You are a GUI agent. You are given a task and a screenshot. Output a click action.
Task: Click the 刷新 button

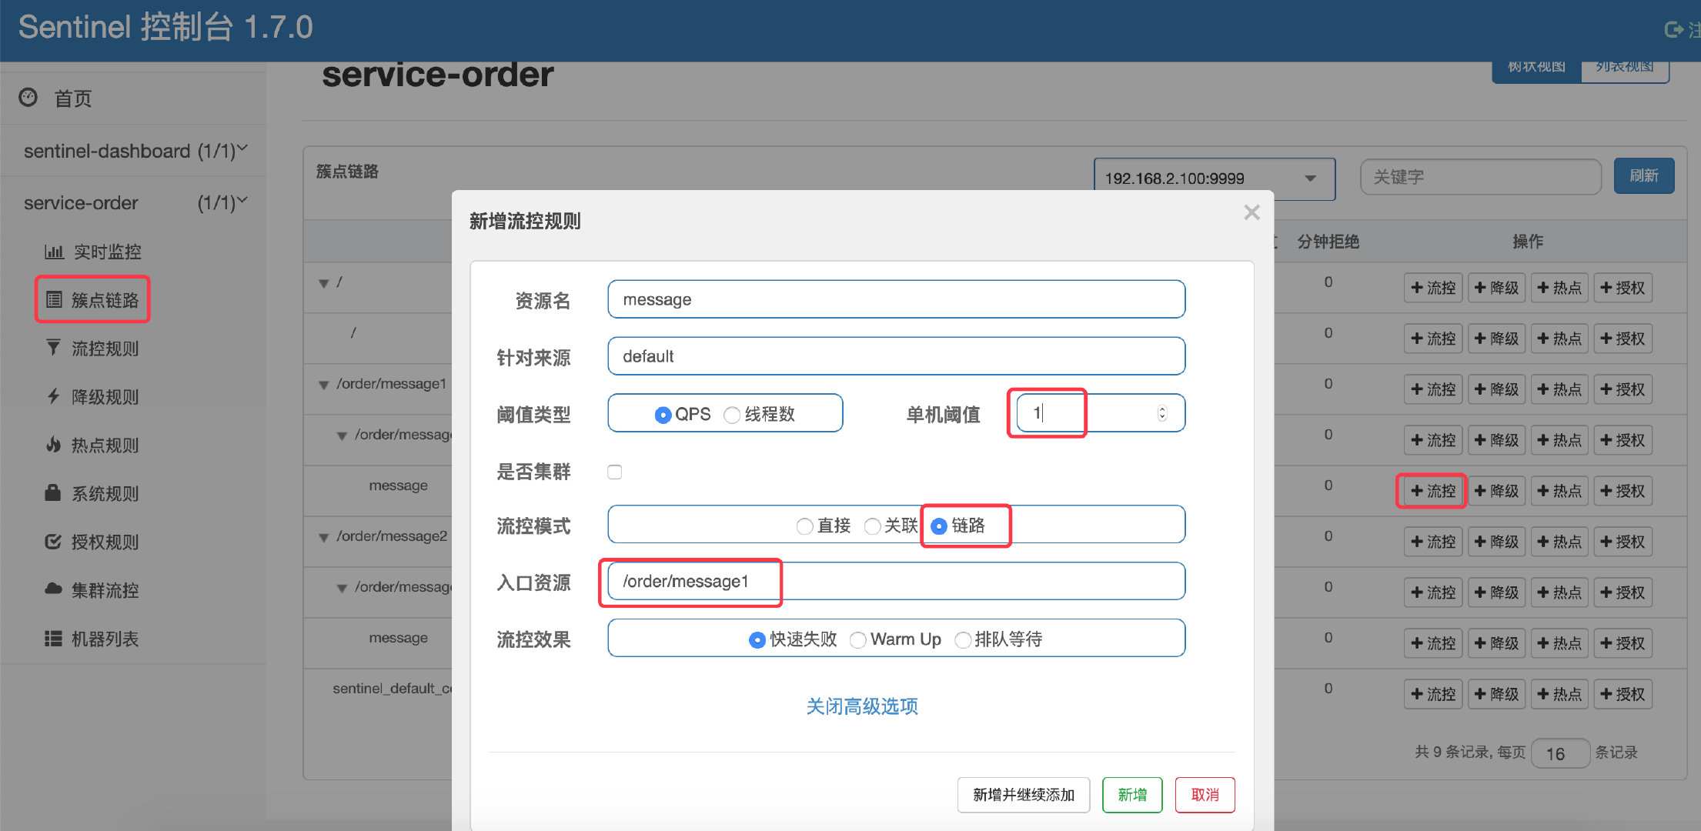pyautogui.click(x=1643, y=176)
